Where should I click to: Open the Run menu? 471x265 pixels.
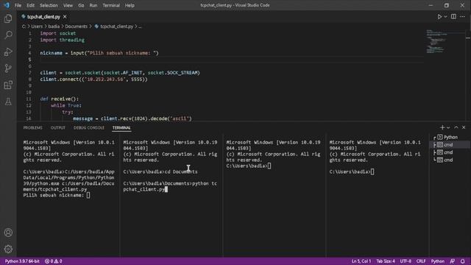(x=93, y=5)
